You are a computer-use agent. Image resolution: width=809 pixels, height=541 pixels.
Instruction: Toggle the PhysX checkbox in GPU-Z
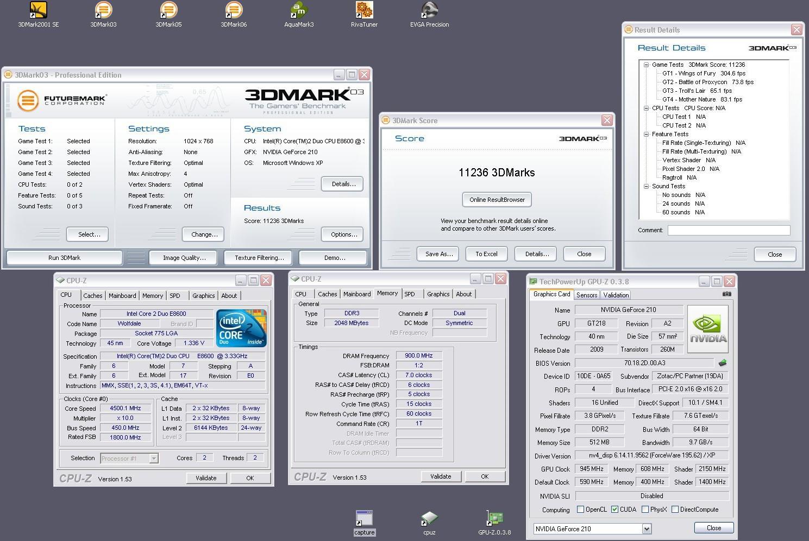[645, 510]
